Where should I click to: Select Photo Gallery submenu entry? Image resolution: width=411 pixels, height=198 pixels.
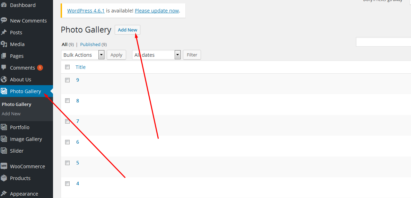(17, 104)
